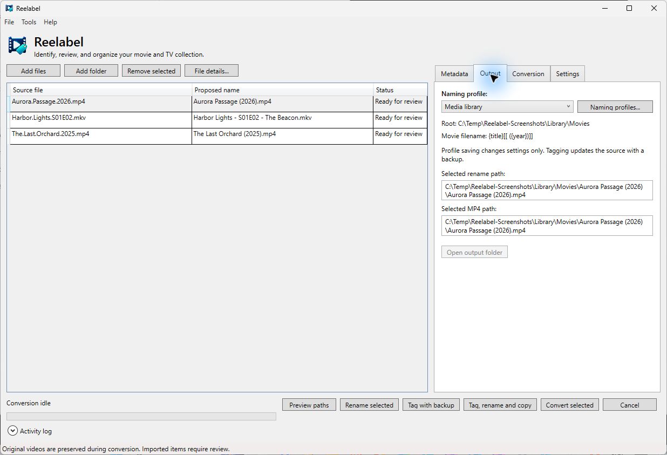Click Tag, rename and copy button
The width and height of the screenshot is (667, 455).
click(500, 405)
